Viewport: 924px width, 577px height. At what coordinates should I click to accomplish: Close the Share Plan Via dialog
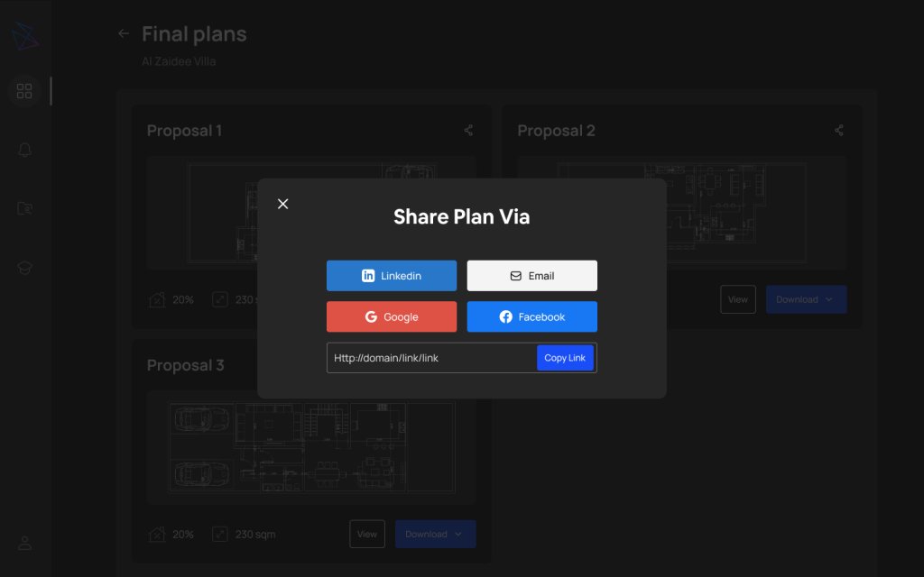tap(282, 204)
